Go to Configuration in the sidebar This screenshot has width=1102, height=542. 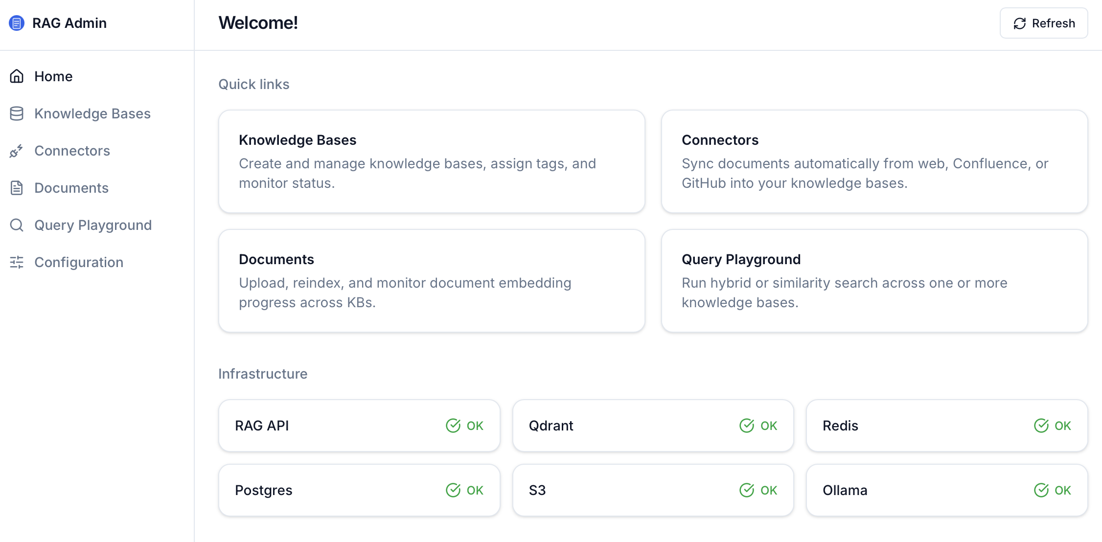(x=79, y=262)
